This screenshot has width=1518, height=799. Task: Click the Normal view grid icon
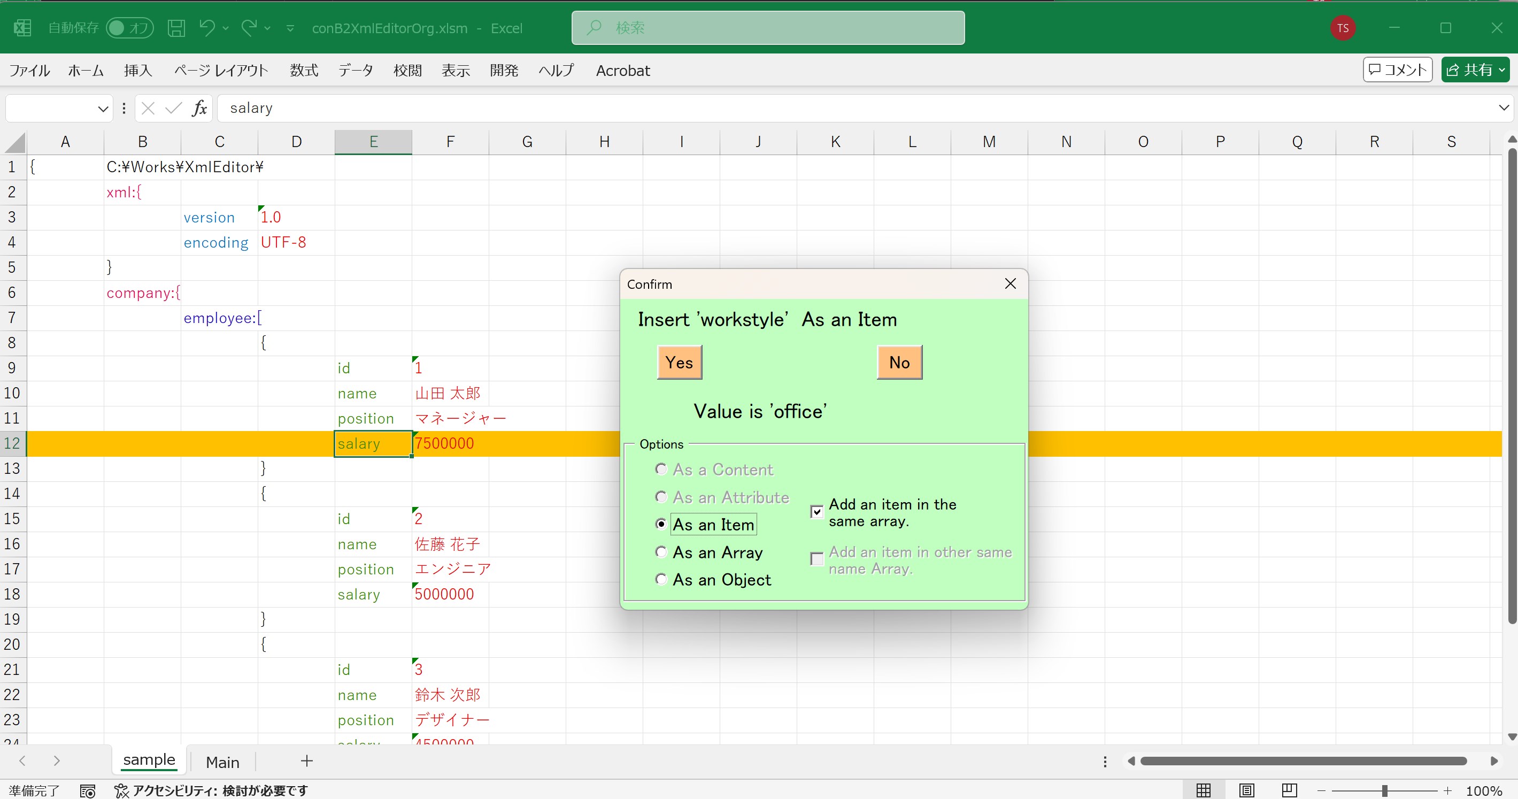coord(1203,790)
